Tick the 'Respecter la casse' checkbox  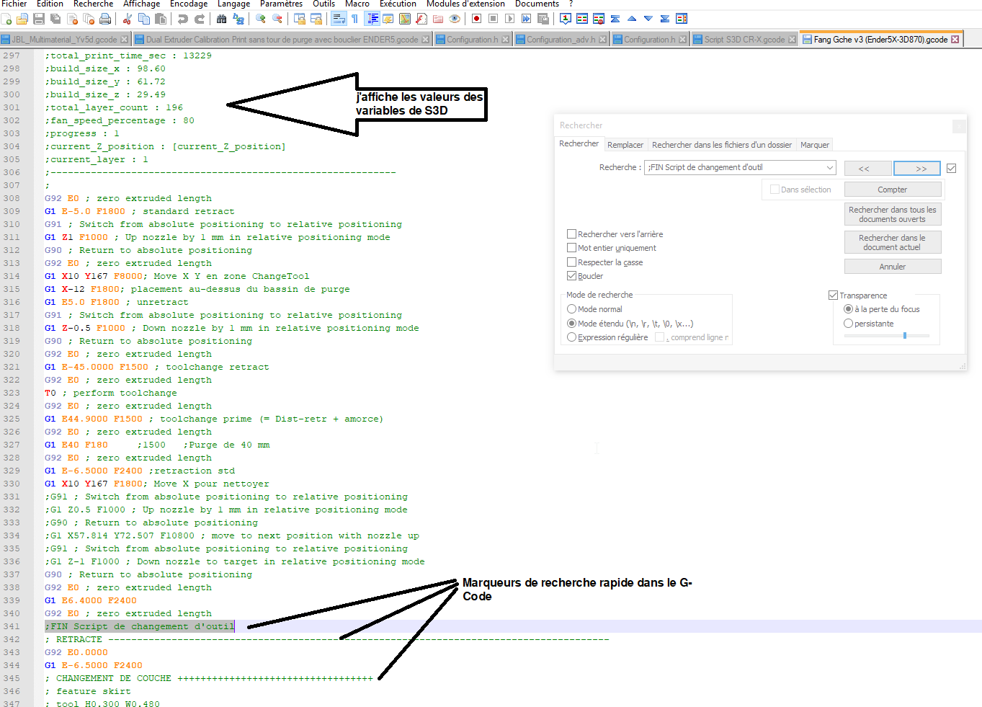(x=571, y=262)
